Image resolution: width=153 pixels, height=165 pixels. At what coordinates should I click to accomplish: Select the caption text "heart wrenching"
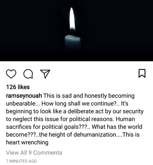[x=27, y=142]
